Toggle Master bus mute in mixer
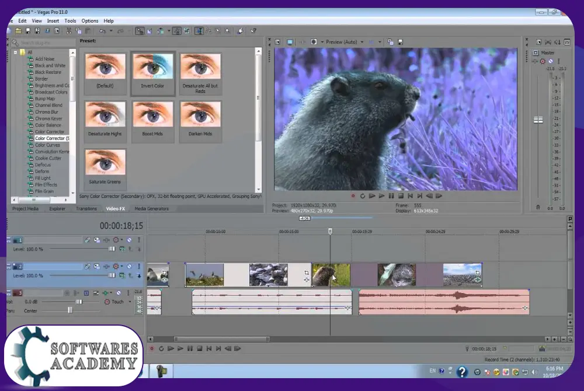Viewport: 584px width, 391px height. [x=551, y=61]
